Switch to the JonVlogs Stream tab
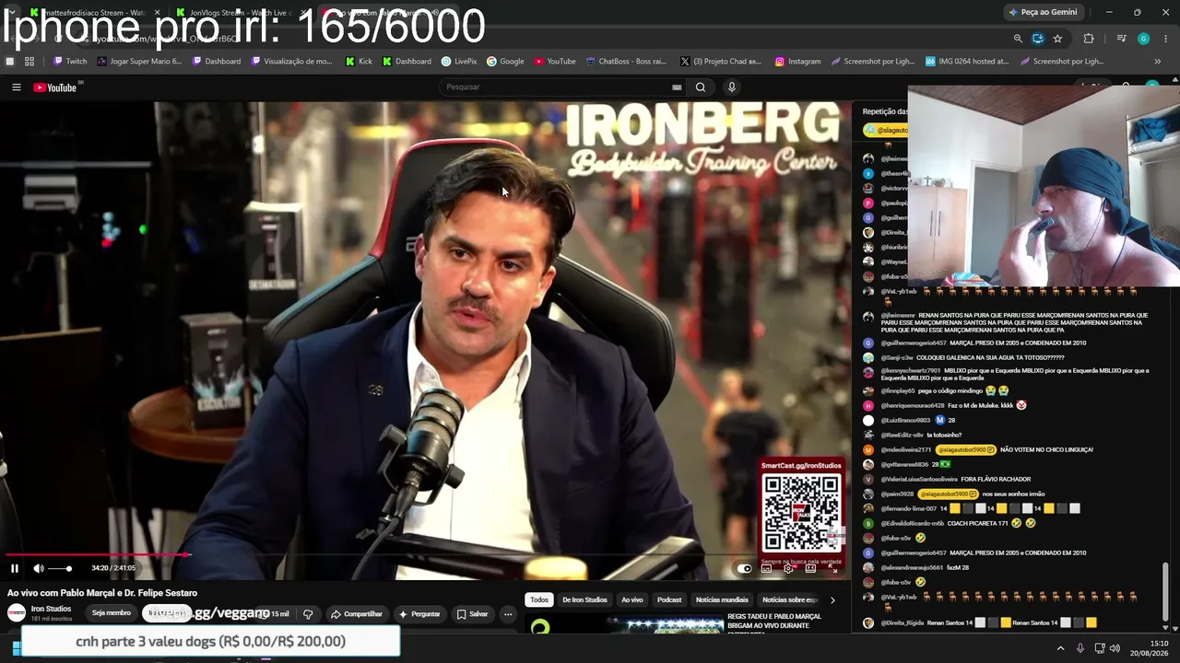 click(242, 13)
